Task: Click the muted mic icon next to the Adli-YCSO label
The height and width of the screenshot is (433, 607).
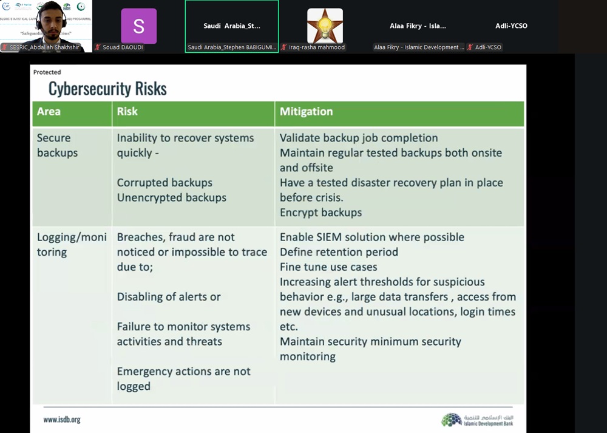Action: pos(470,47)
